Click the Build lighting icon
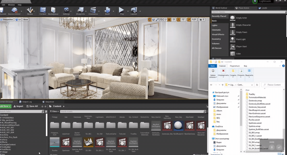This screenshot has height=155, width=287. tap(107, 11)
